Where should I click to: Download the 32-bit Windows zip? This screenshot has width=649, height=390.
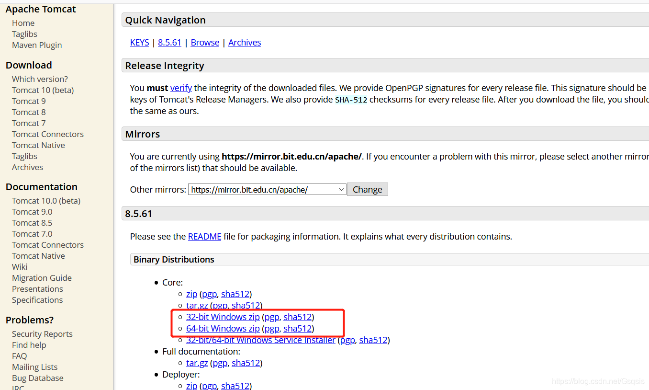223,317
